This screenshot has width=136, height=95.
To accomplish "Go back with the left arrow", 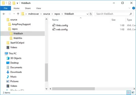I will click(4, 14).
